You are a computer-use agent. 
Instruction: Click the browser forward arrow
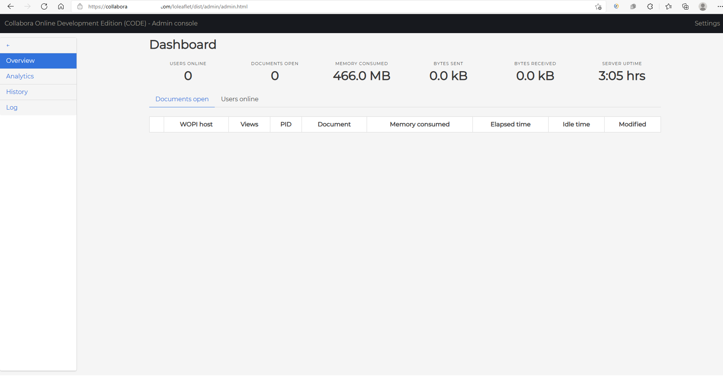[x=27, y=6]
